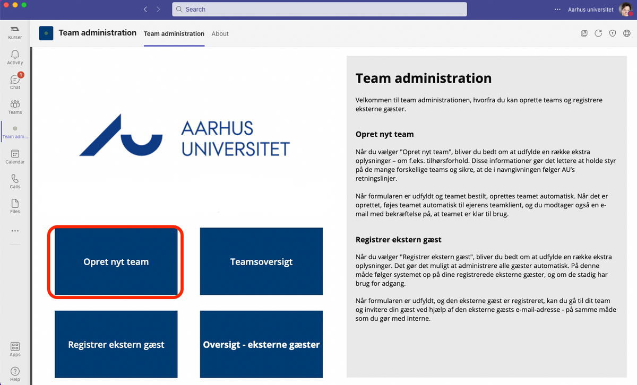Open the profile avatar menu

pos(625,10)
